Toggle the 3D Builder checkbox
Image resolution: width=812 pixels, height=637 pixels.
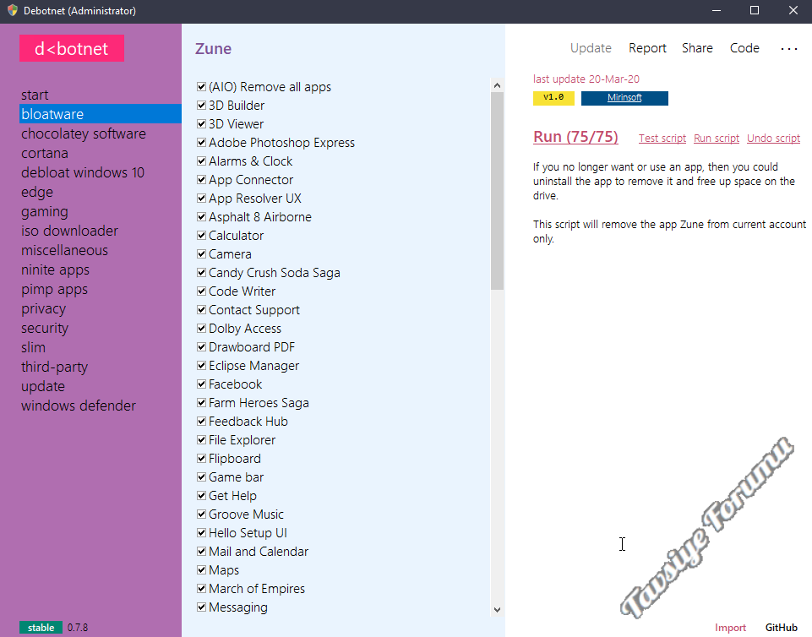coord(201,105)
